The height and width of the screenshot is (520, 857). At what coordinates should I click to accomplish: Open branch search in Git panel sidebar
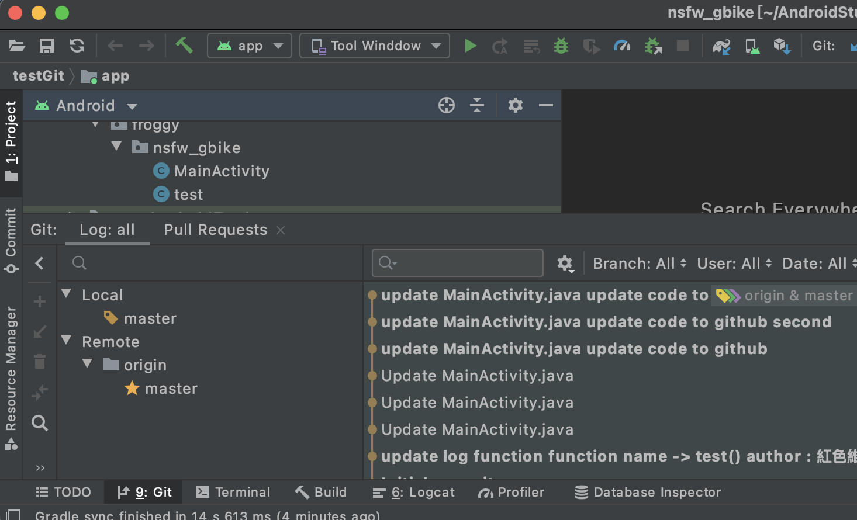coord(40,423)
